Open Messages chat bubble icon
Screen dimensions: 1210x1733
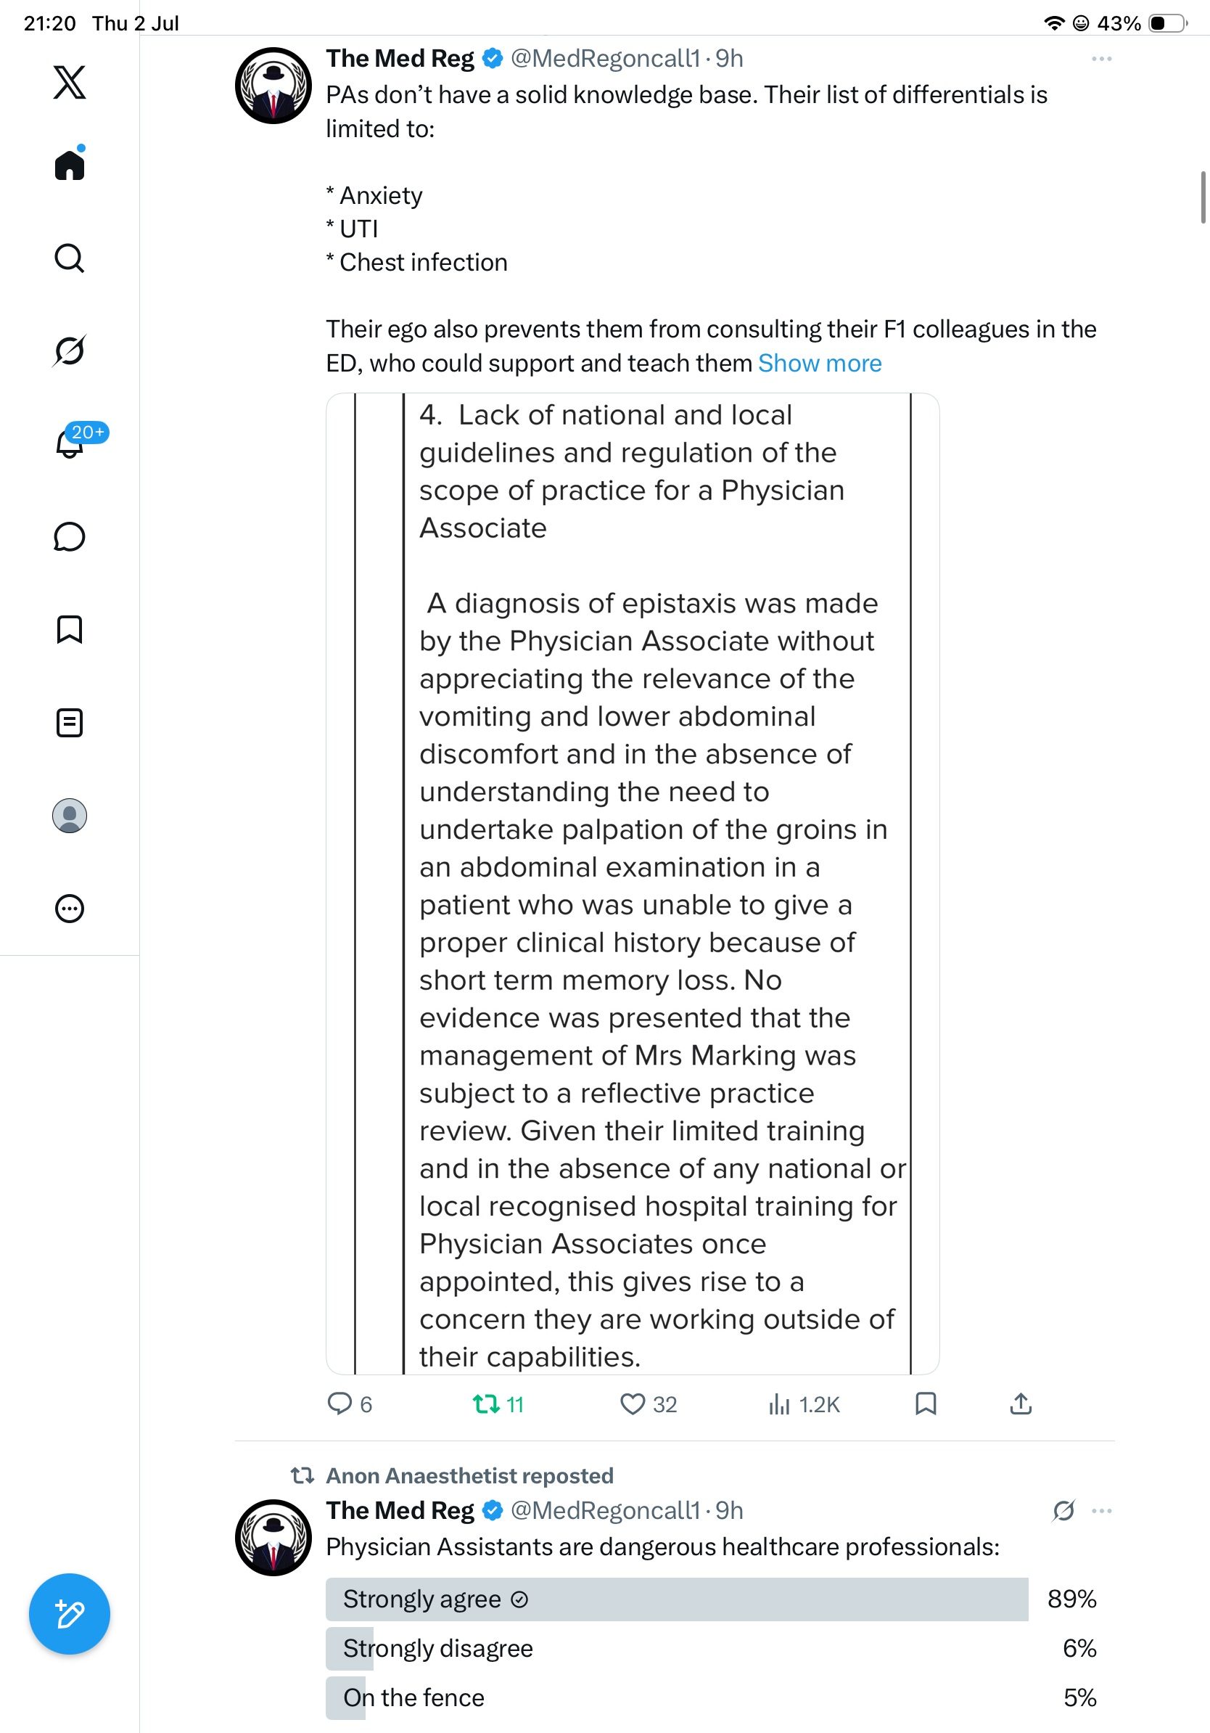point(70,536)
